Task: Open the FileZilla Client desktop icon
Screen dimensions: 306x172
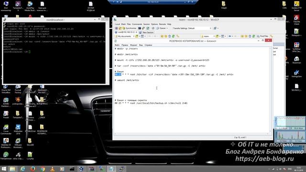Action: (296, 20)
